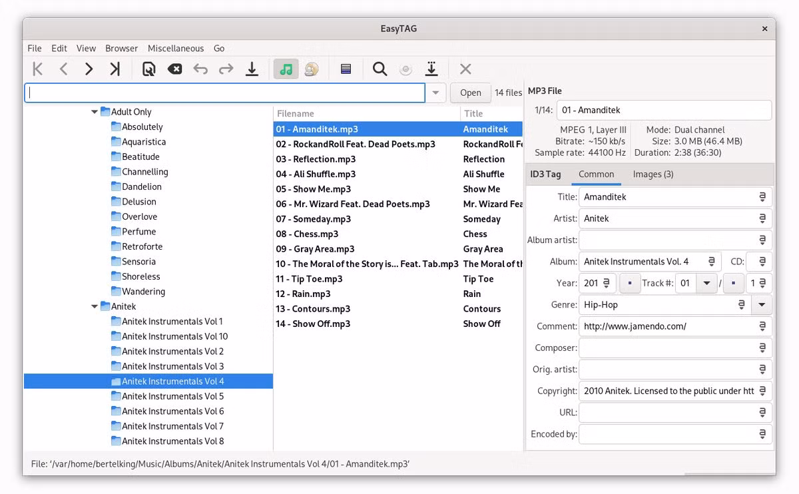
Task: Select the Anitek Instrumentals Vol 10 folder
Action: coord(174,336)
